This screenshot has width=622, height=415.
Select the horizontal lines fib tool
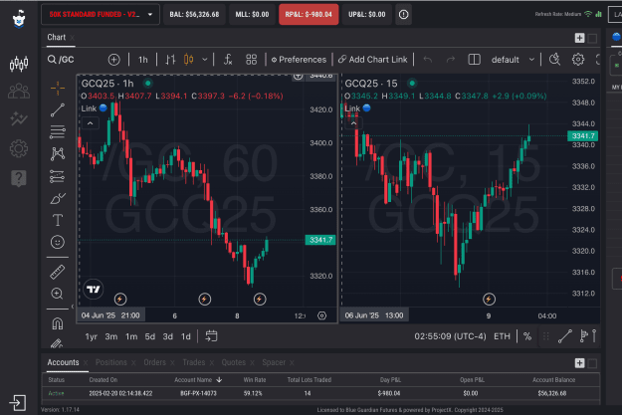58,131
